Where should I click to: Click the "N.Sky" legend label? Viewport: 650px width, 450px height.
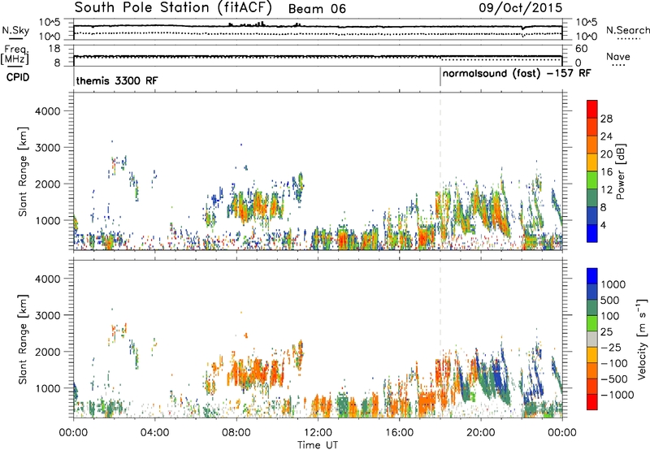pos(15,30)
